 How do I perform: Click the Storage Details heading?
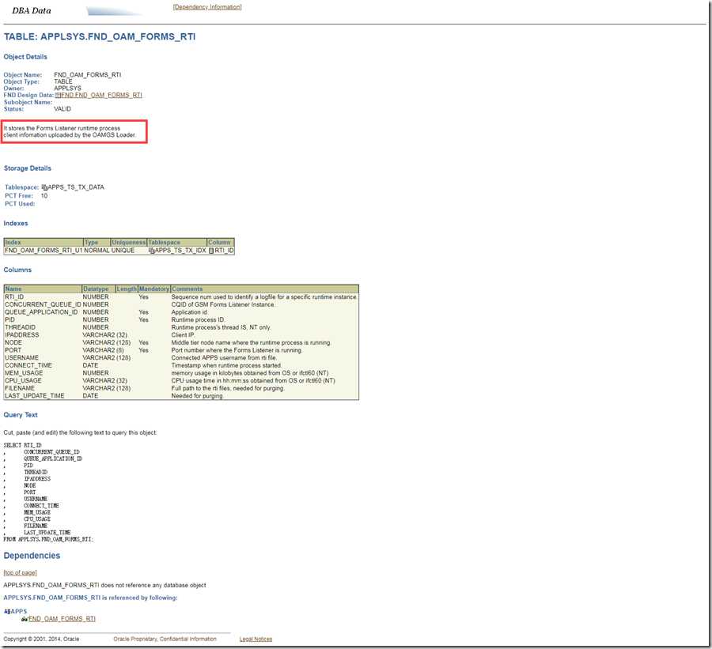[x=27, y=168]
